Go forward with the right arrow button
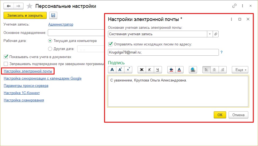The image size is (258, 146). click(18, 6)
